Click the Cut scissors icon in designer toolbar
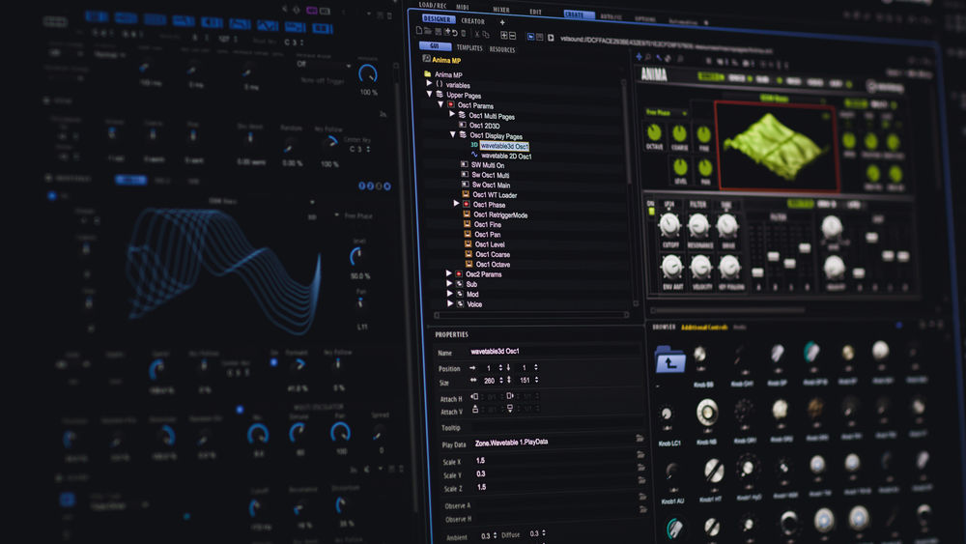966x544 pixels. [x=477, y=34]
